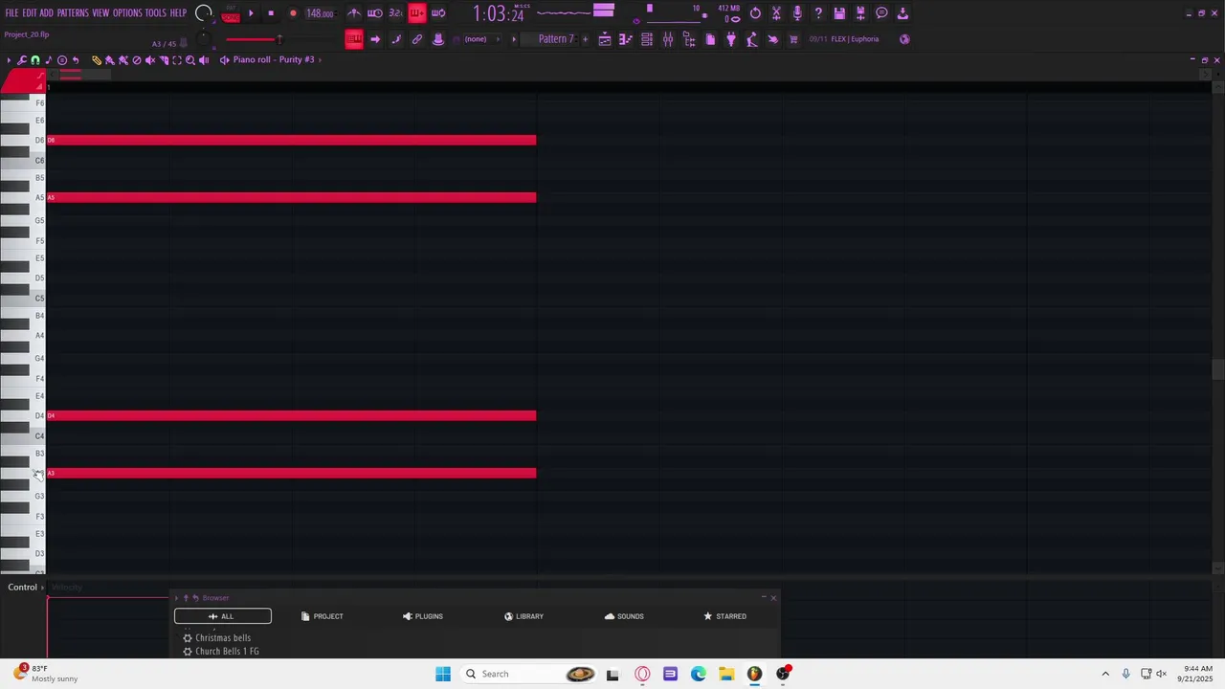Open the content shop cart icon
Viewport: 1225px width, 689px height.
pos(793,39)
